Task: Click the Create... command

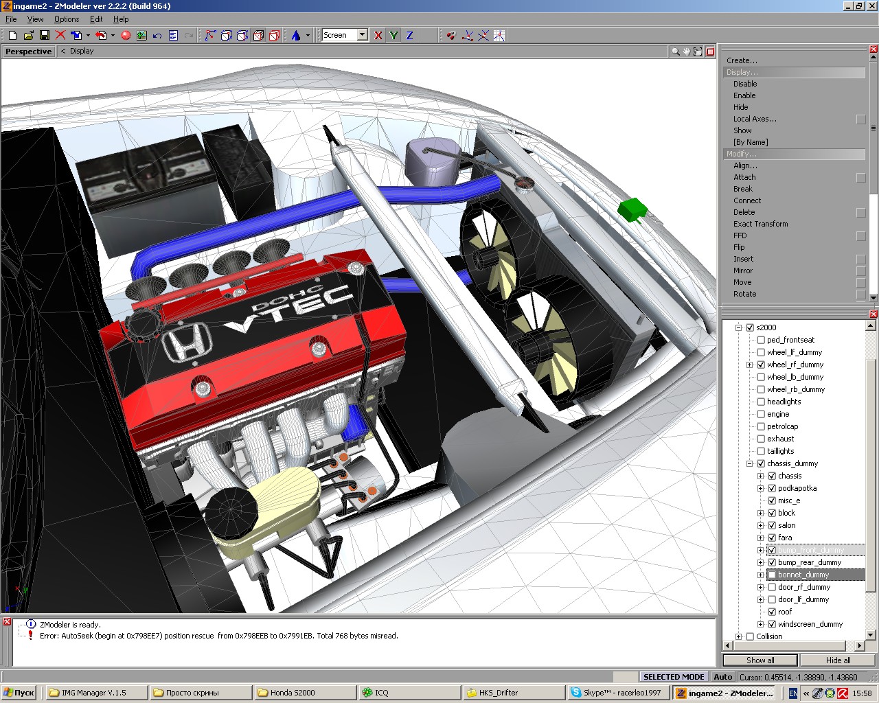Action: pos(742,60)
